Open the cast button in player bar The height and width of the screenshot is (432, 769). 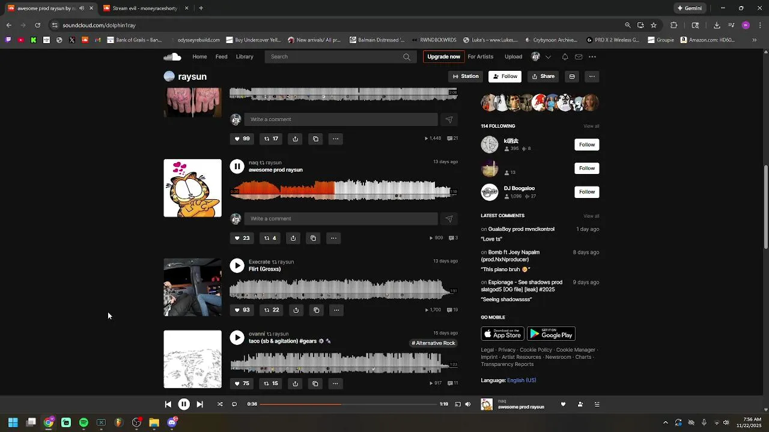[458, 404]
